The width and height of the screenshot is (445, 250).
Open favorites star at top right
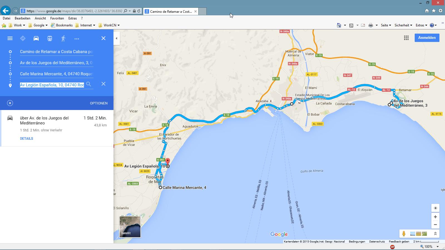(434, 11)
